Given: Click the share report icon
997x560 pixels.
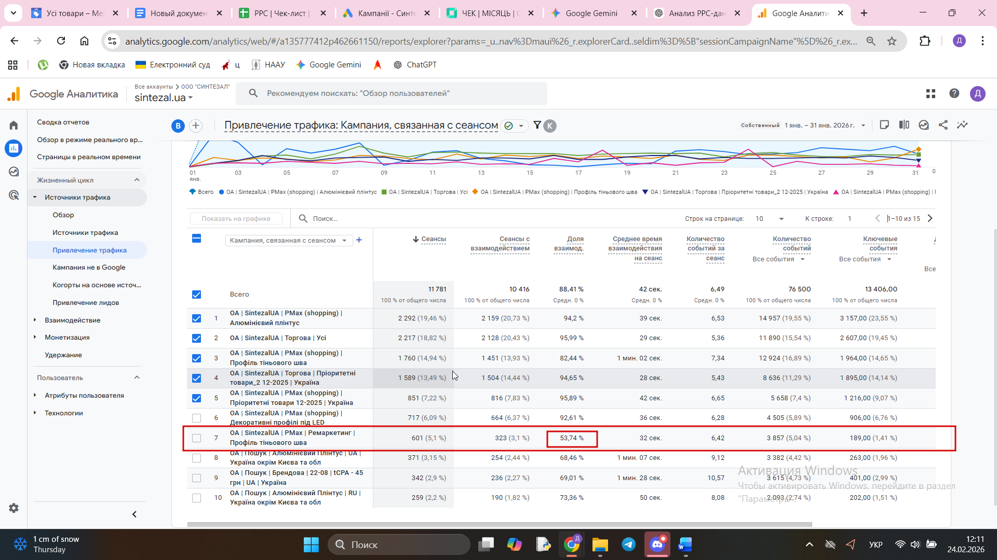Looking at the screenshot, I should (943, 125).
